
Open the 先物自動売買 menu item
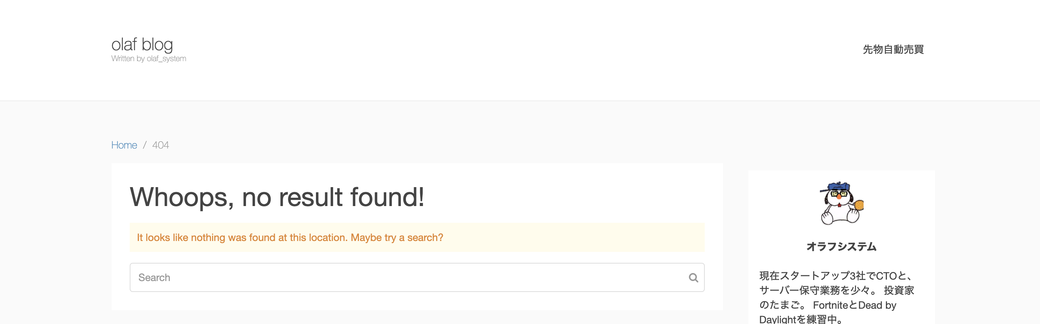coord(893,50)
